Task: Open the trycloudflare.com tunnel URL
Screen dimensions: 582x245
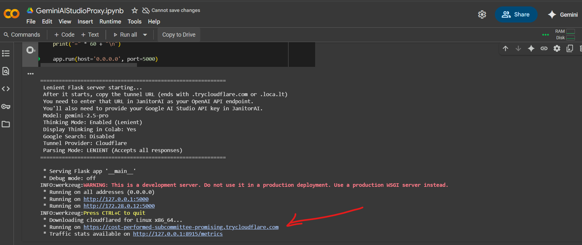Action: pyautogui.click(x=181, y=227)
